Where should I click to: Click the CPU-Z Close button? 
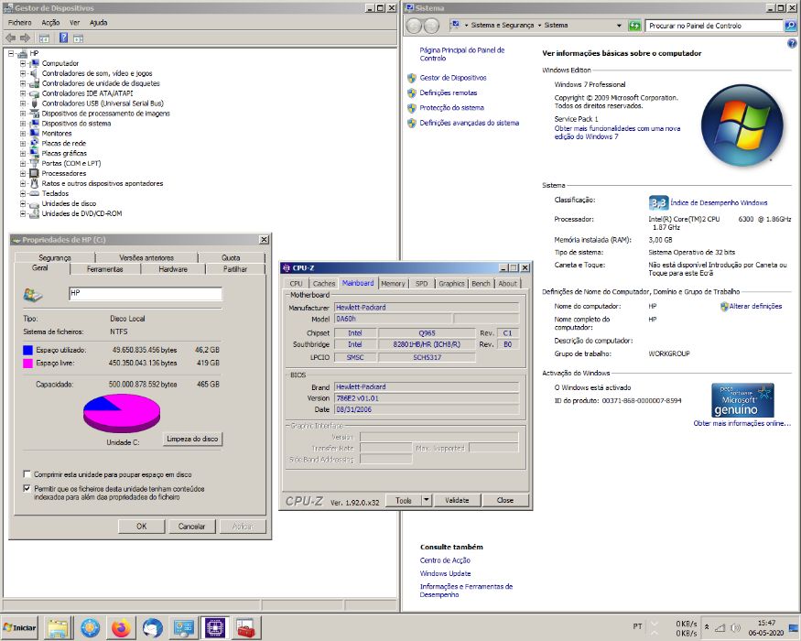coord(505,500)
